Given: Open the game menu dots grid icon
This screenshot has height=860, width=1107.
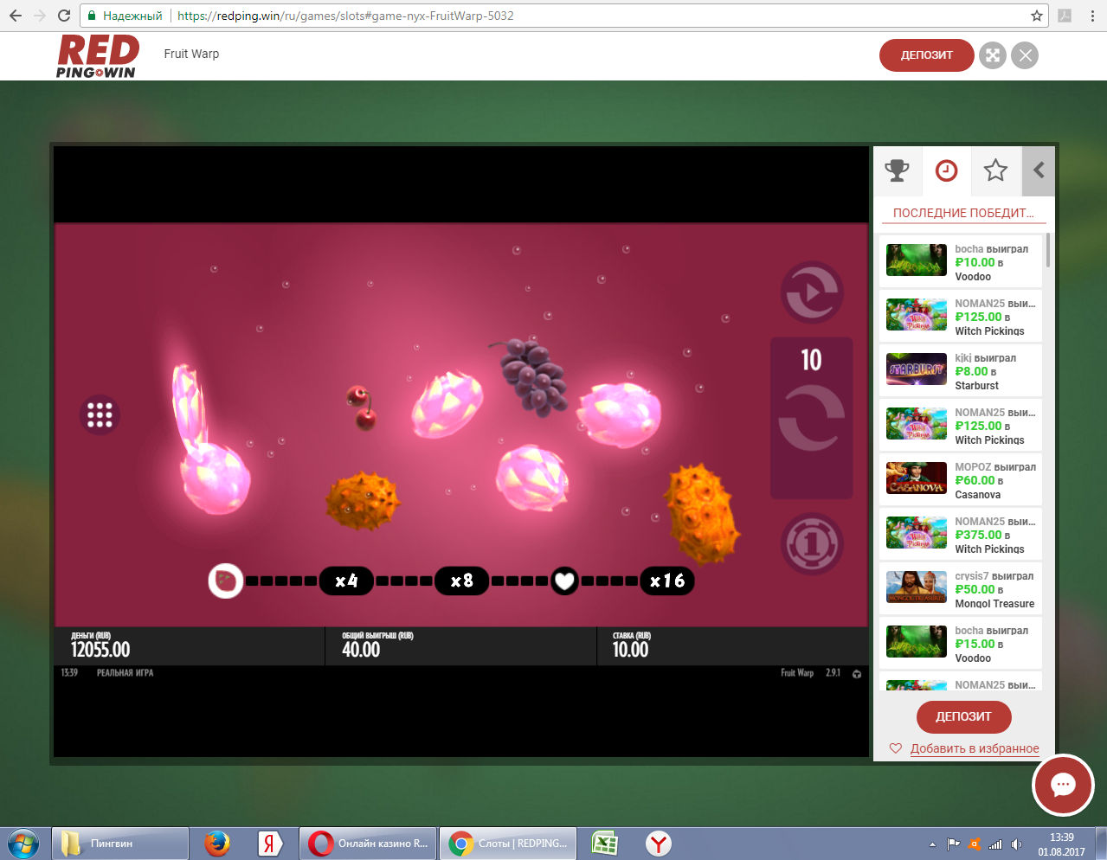Looking at the screenshot, I should [x=100, y=414].
